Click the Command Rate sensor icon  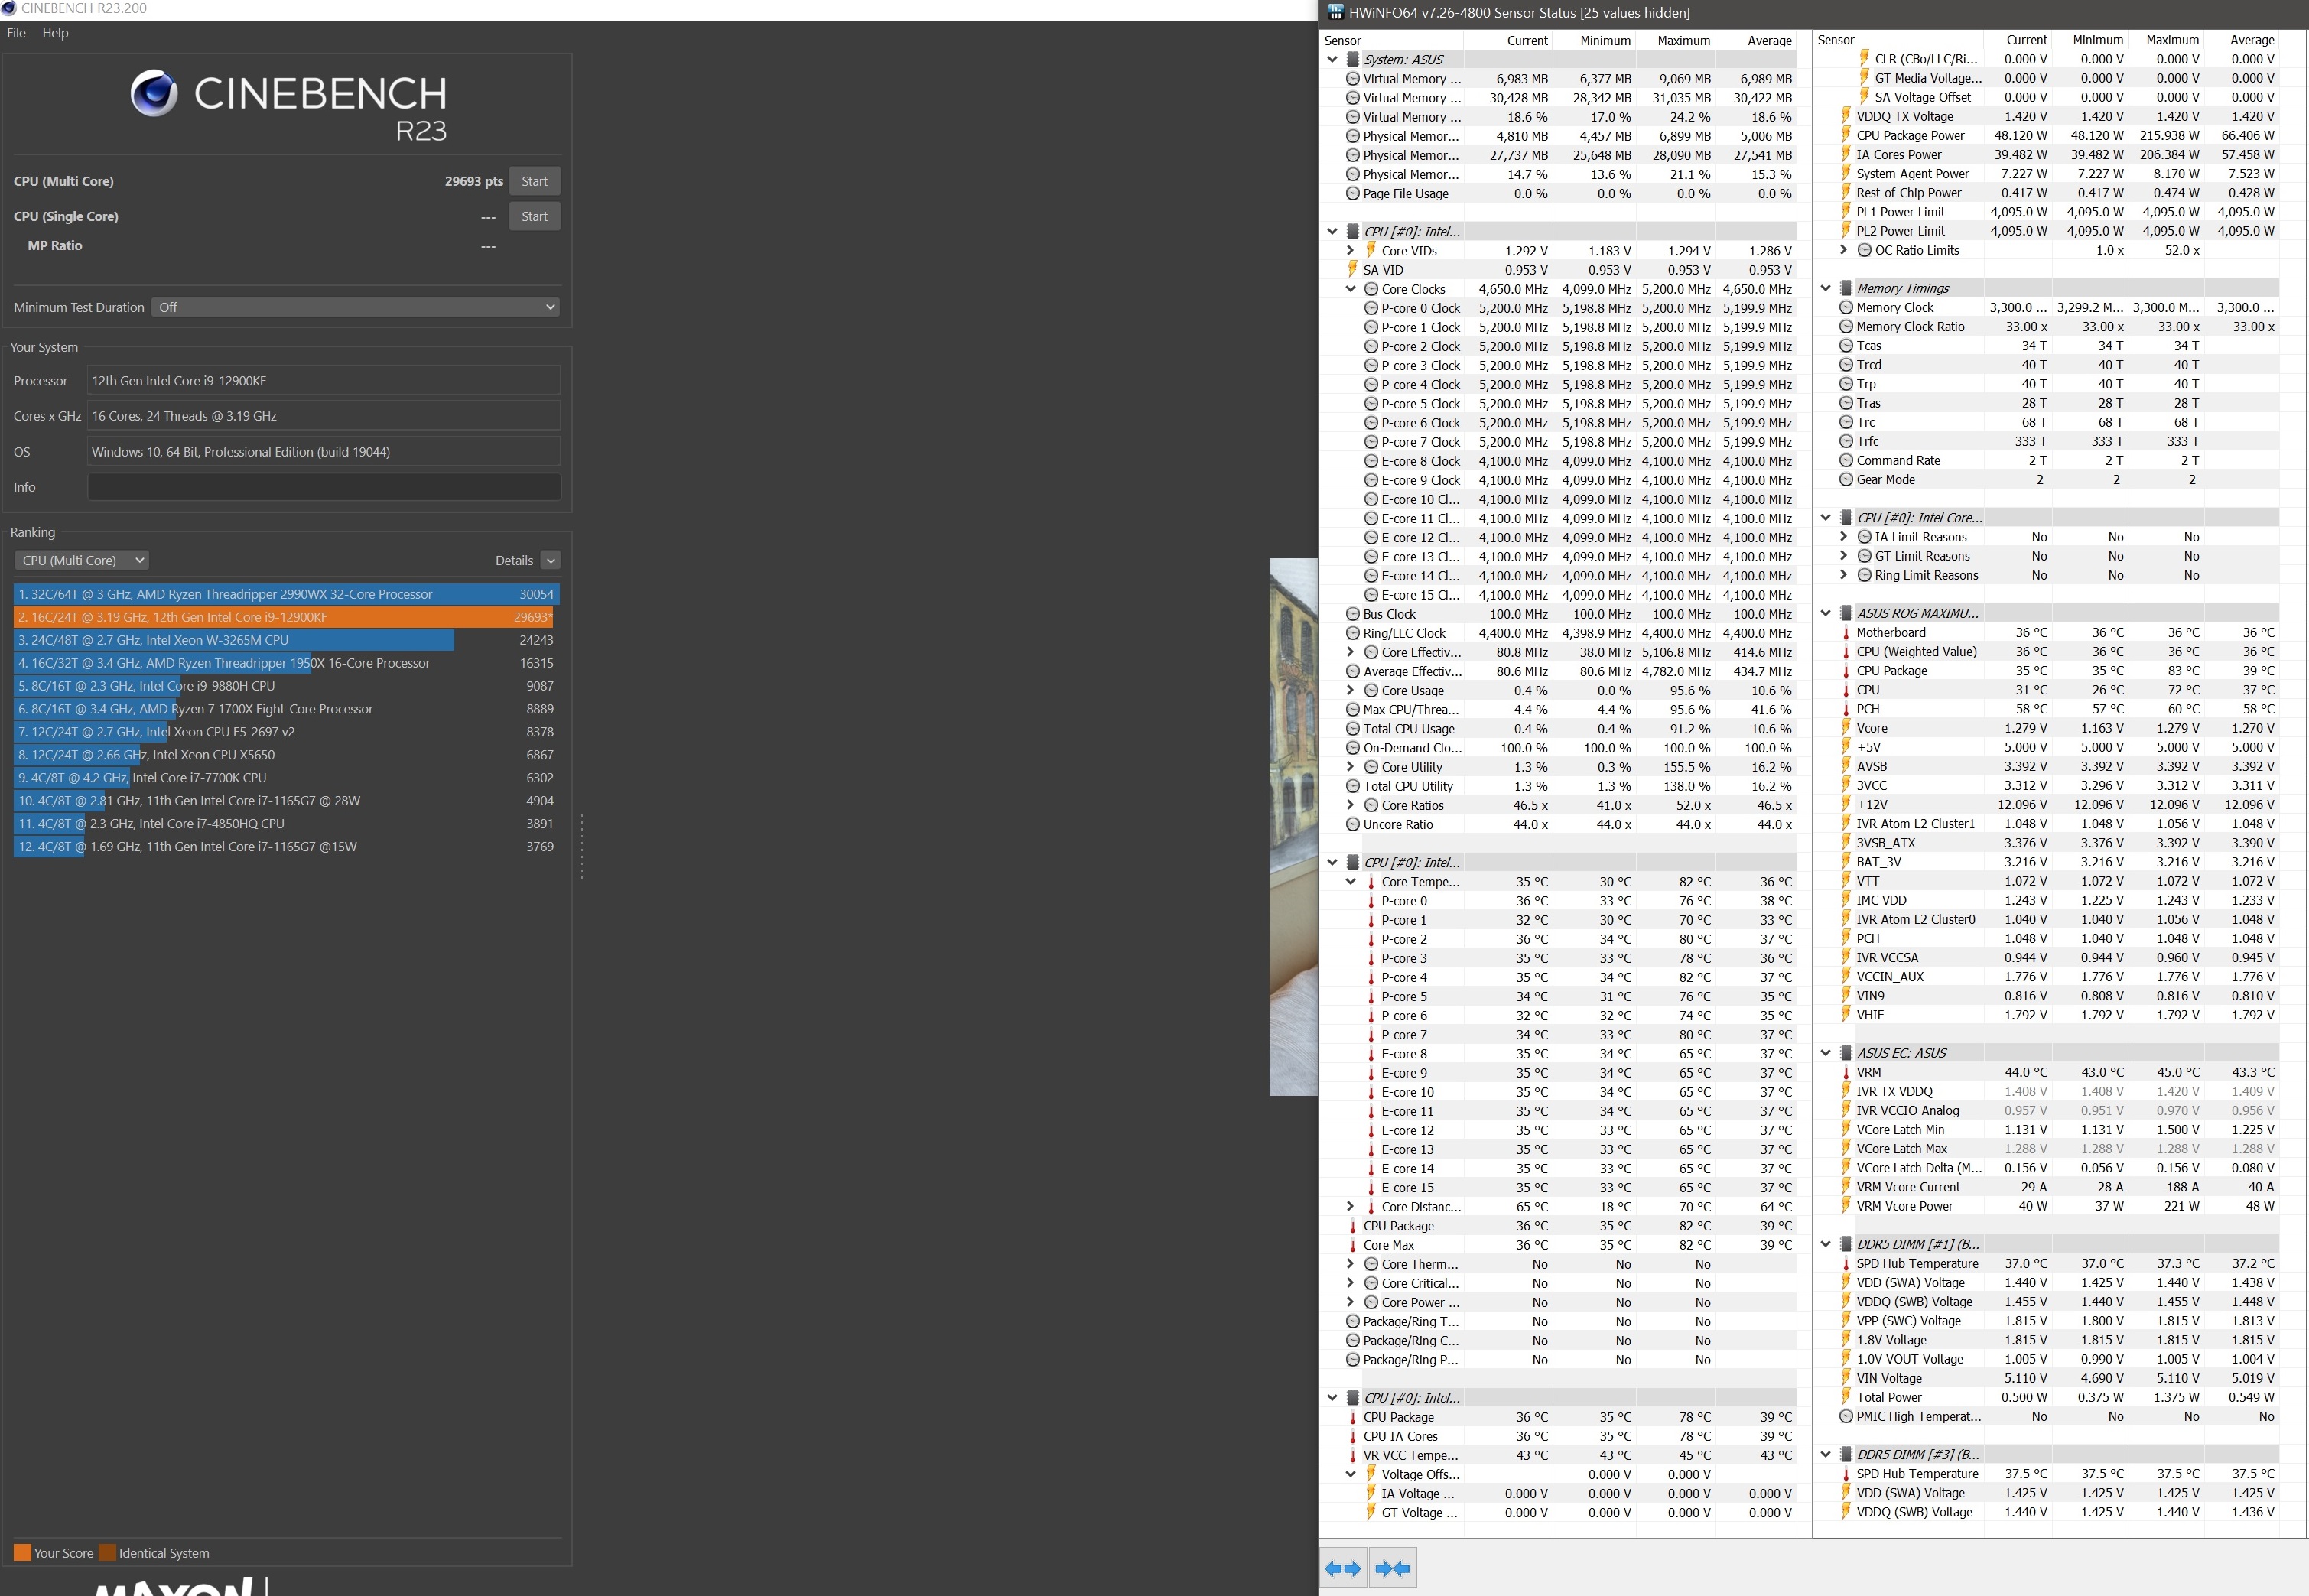(x=1846, y=461)
